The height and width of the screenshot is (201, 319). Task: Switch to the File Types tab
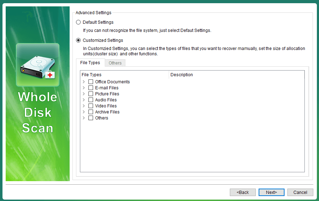[90, 63]
